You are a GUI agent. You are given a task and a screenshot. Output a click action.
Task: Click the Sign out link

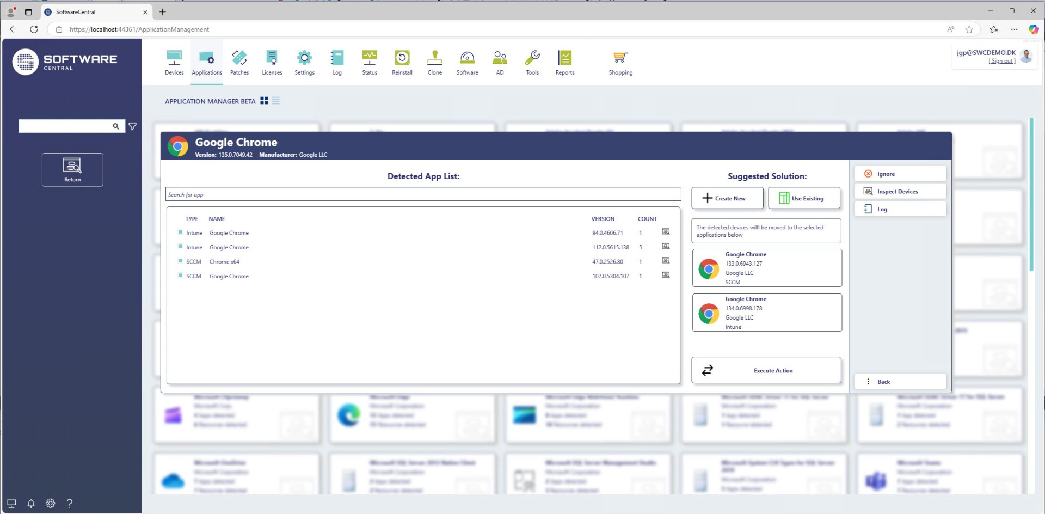[x=1002, y=61]
